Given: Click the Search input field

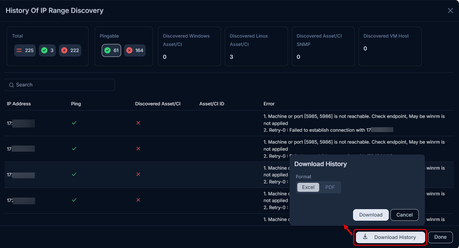Looking at the screenshot, I should click(60, 85).
